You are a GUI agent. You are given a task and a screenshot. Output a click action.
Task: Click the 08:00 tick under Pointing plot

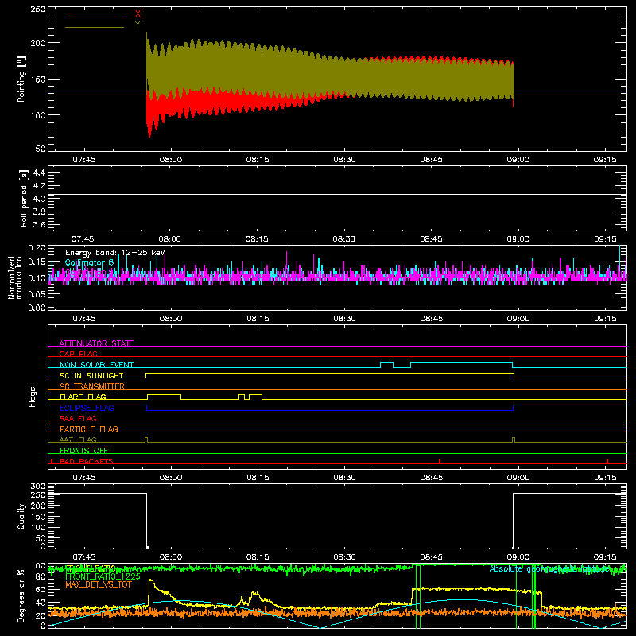pyautogui.click(x=171, y=160)
